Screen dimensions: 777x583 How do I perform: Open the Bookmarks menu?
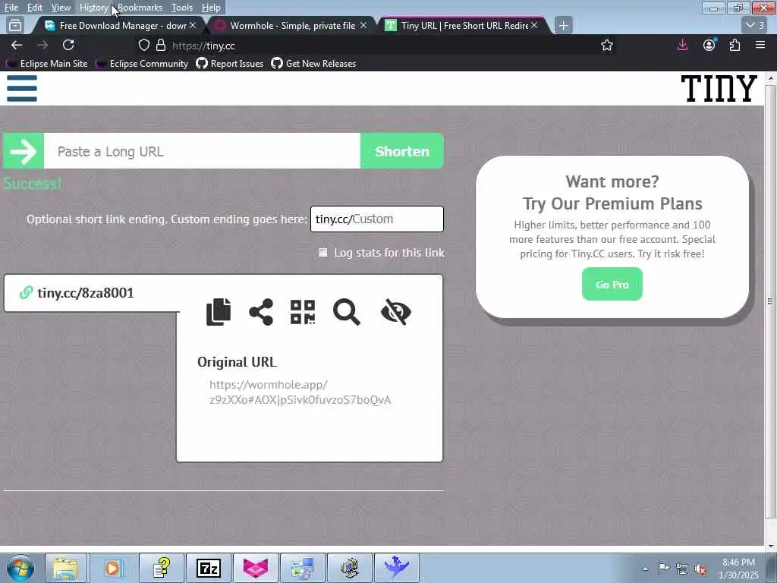coord(140,8)
